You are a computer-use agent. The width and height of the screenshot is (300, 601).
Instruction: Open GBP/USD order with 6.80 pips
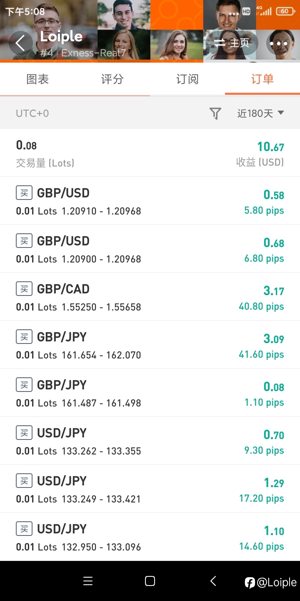[x=150, y=249]
